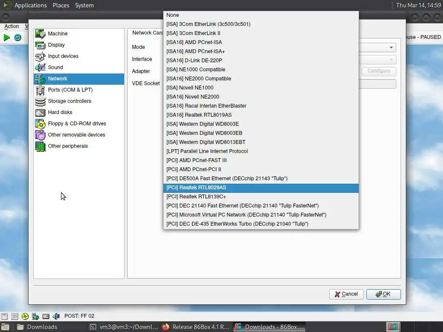This screenshot has width=443, height=332.
Task: Select highlighted [PCI] Realtek RTL8029AS
Action: [x=261, y=188]
